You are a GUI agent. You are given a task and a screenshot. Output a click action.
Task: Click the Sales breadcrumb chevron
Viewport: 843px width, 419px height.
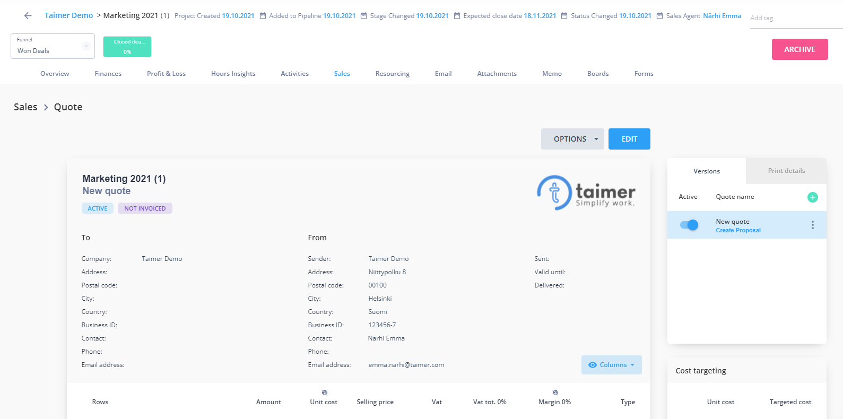(46, 107)
